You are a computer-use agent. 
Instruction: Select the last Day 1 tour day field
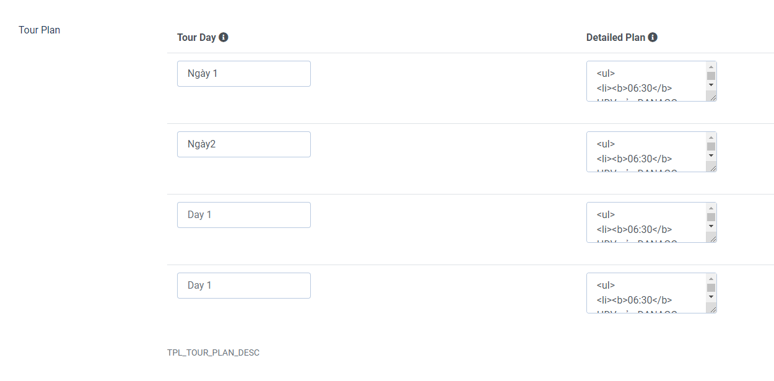(x=243, y=286)
